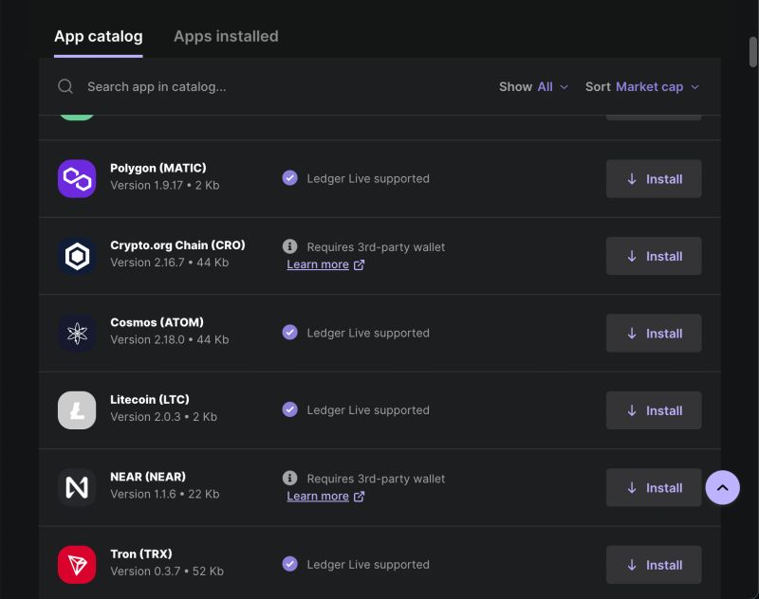The height and width of the screenshot is (599, 759).
Task: Click the Cosmos (ATOM) app icon
Action: tap(77, 333)
